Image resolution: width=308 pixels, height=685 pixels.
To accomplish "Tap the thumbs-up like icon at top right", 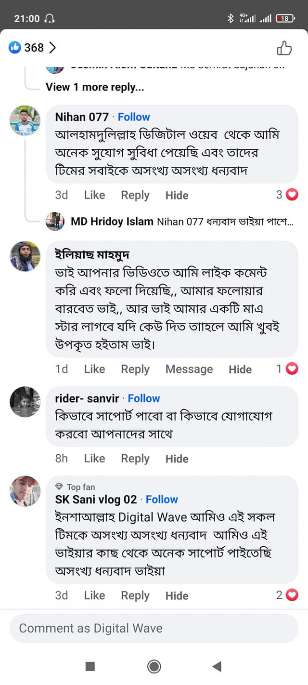I will [284, 48].
